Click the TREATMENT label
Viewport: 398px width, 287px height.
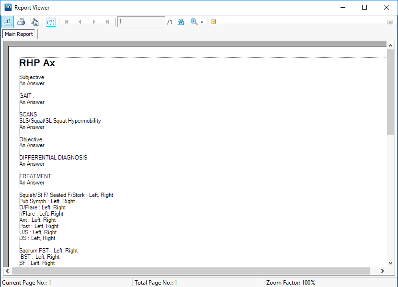[x=35, y=176]
